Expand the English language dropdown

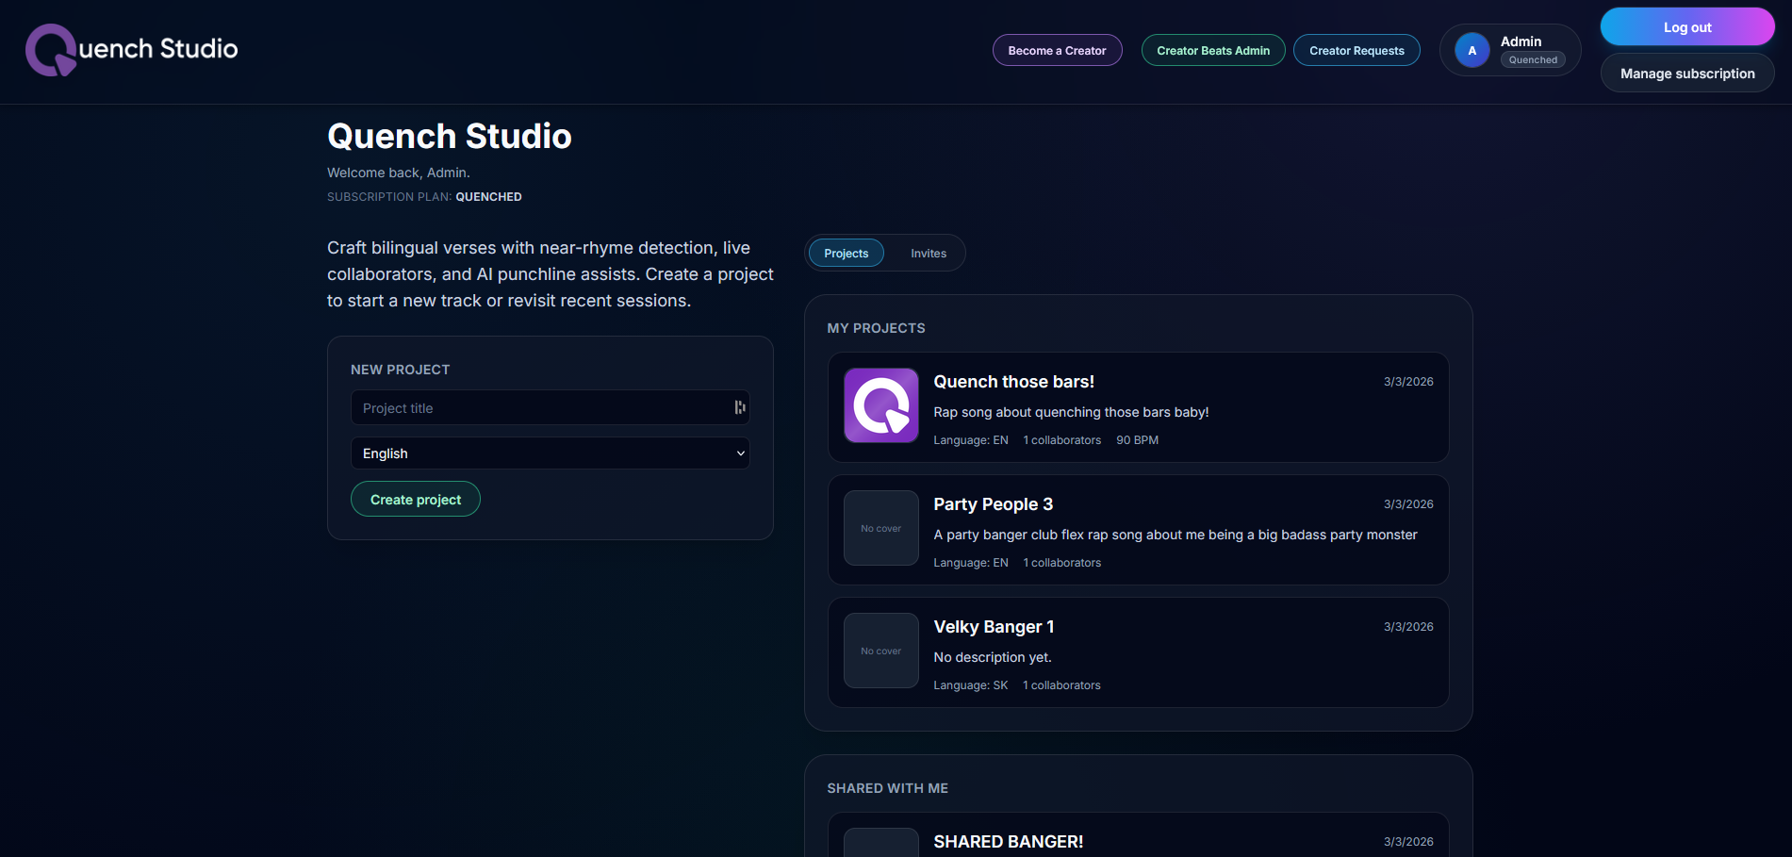click(550, 453)
